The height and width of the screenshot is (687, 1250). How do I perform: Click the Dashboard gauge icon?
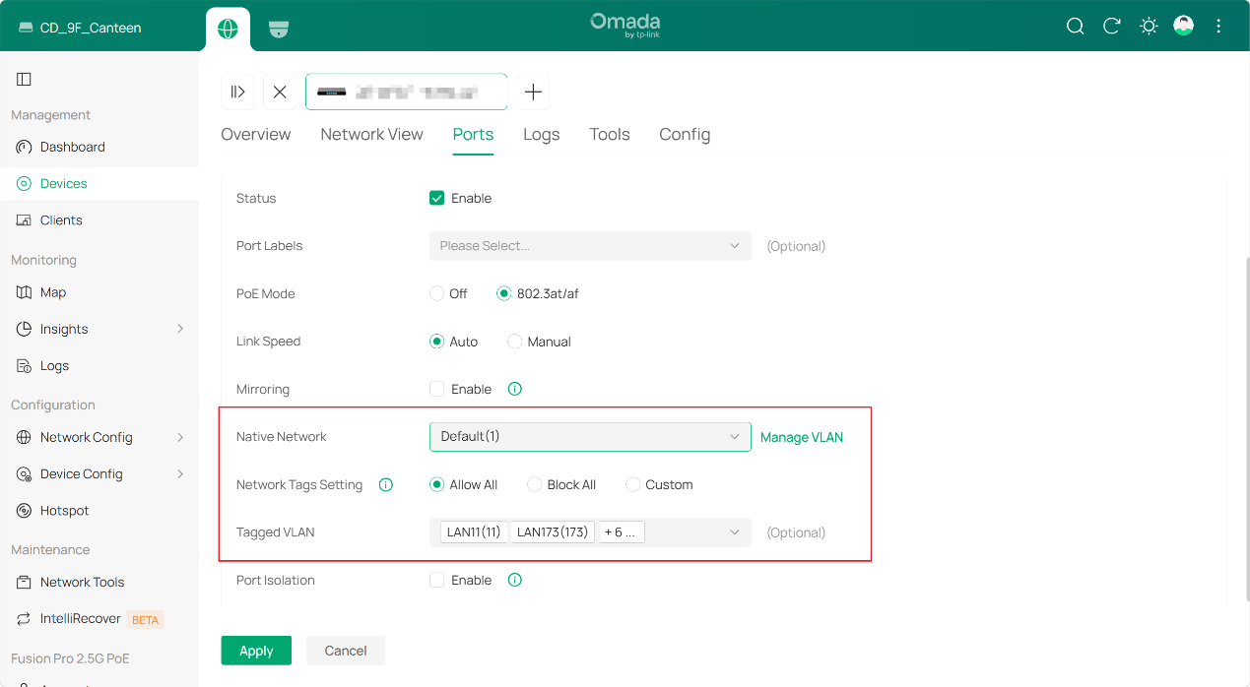click(25, 147)
